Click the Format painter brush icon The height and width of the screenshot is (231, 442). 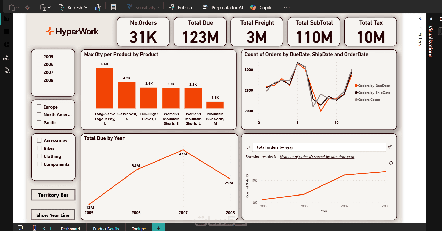point(27,7)
